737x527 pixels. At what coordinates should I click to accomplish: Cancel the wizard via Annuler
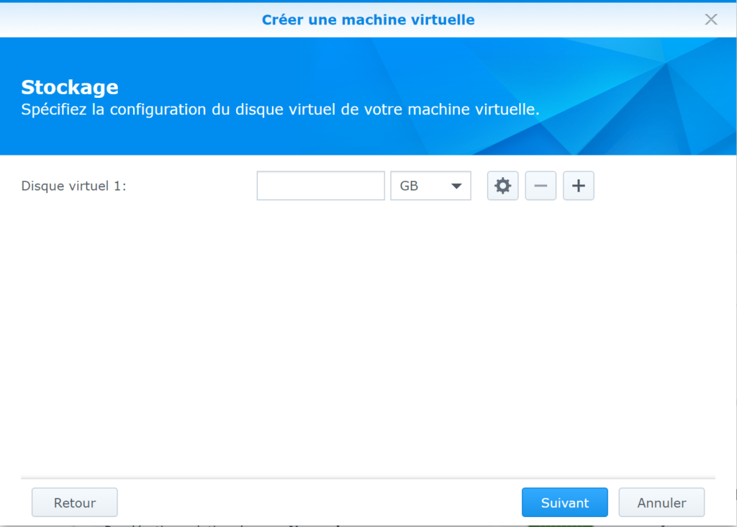pos(661,503)
